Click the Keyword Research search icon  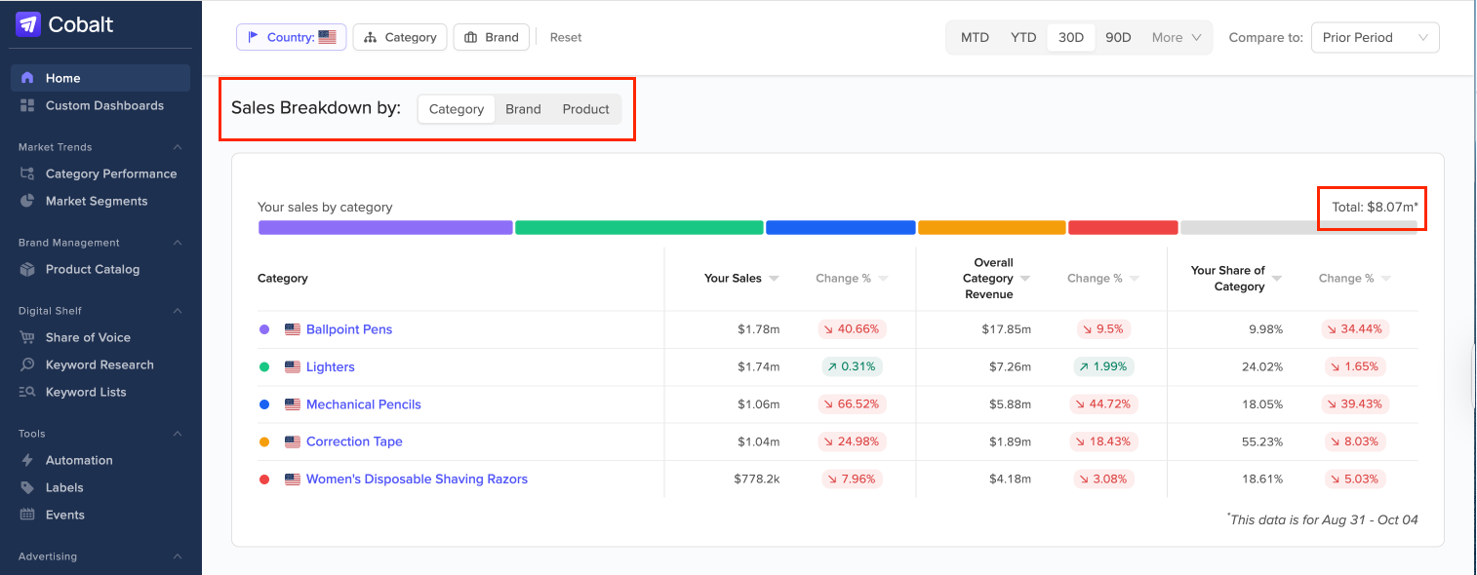[27, 364]
